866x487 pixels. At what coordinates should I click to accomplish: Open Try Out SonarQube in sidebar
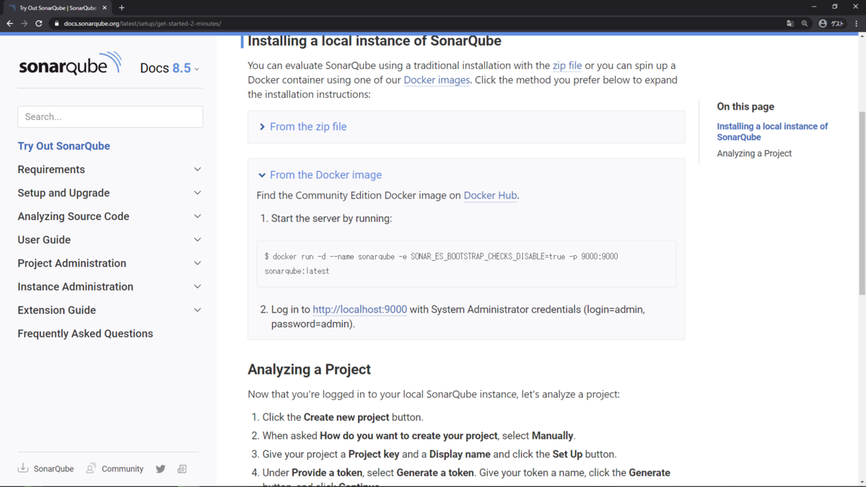(64, 146)
